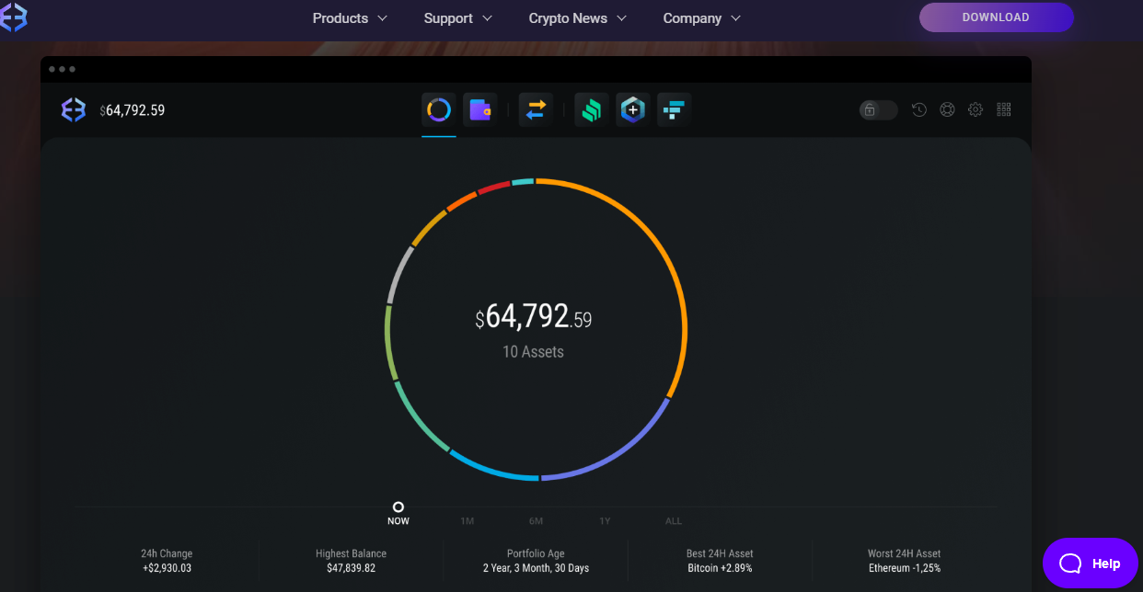The height and width of the screenshot is (592, 1143).
Task: Select the Compound Finance app icon
Action: click(x=591, y=109)
